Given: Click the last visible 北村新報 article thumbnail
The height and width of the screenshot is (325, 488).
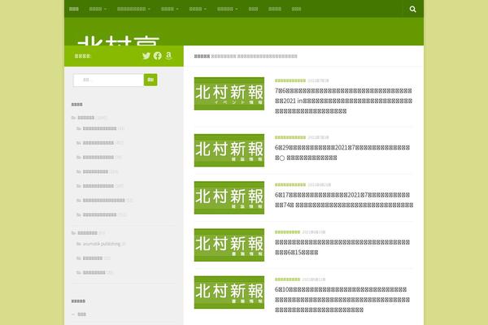Looking at the screenshot, I should pos(229,292).
